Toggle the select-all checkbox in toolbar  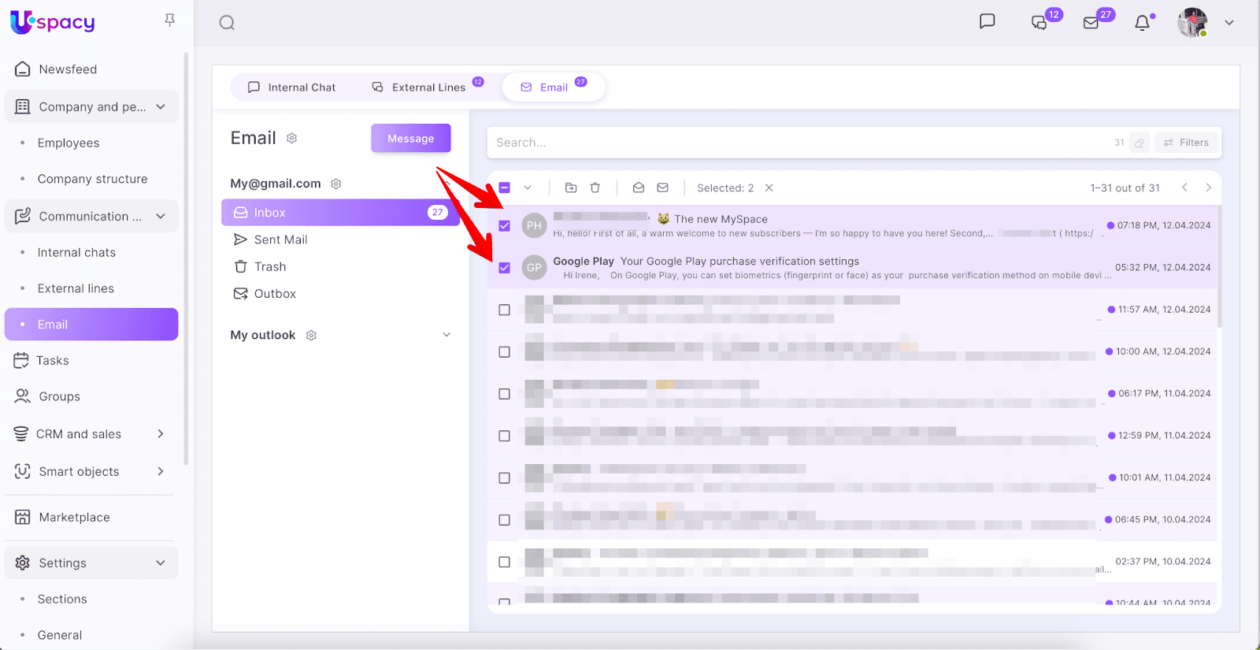coord(505,188)
